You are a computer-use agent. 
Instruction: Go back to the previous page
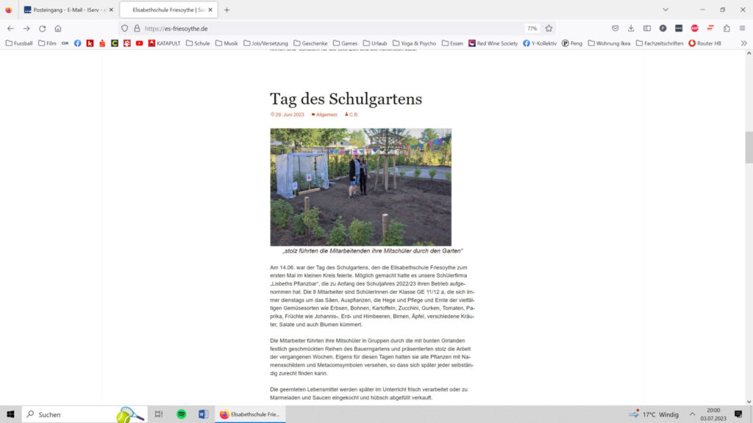pyautogui.click(x=10, y=29)
